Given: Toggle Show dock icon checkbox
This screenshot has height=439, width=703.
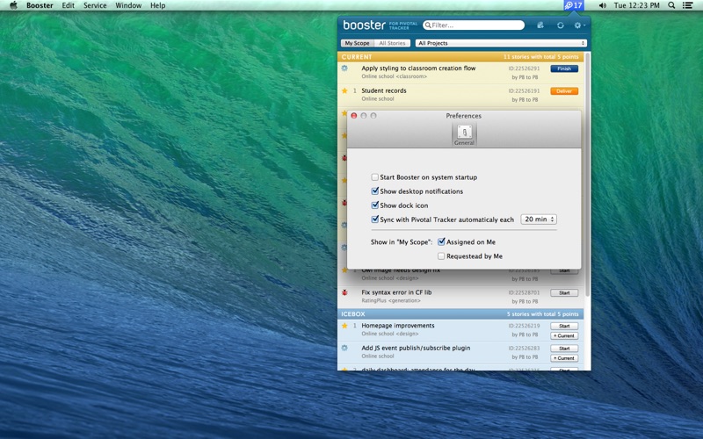Looking at the screenshot, I should tap(375, 205).
